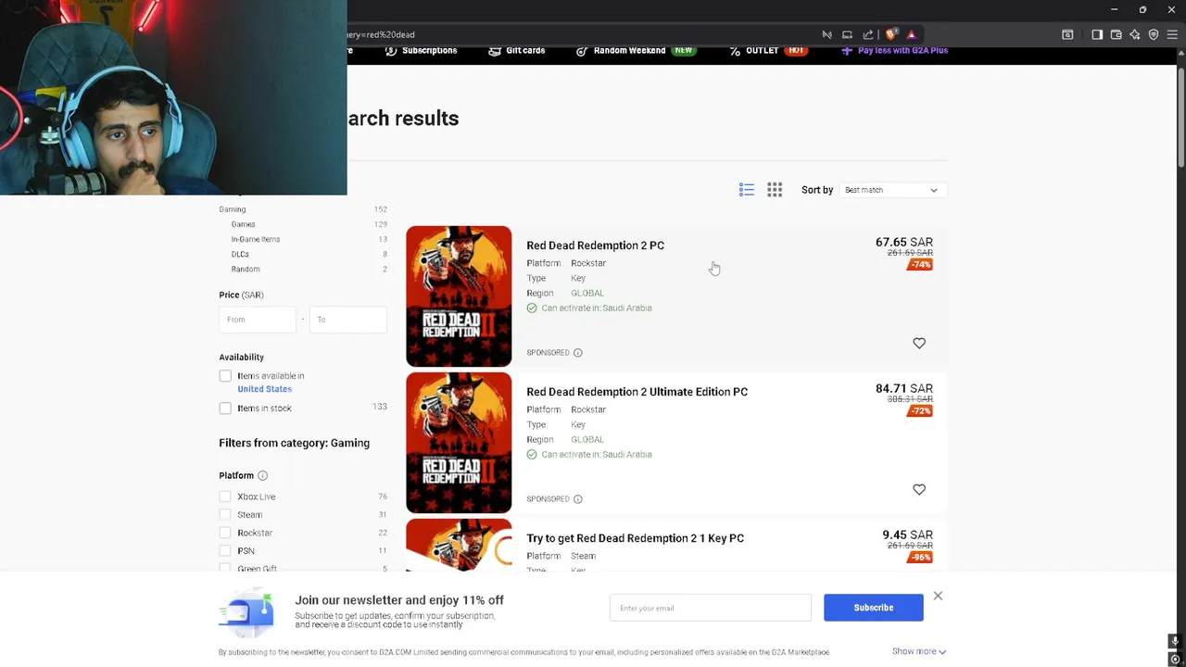Switch to grid view layout
1186x667 pixels.
point(775,190)
